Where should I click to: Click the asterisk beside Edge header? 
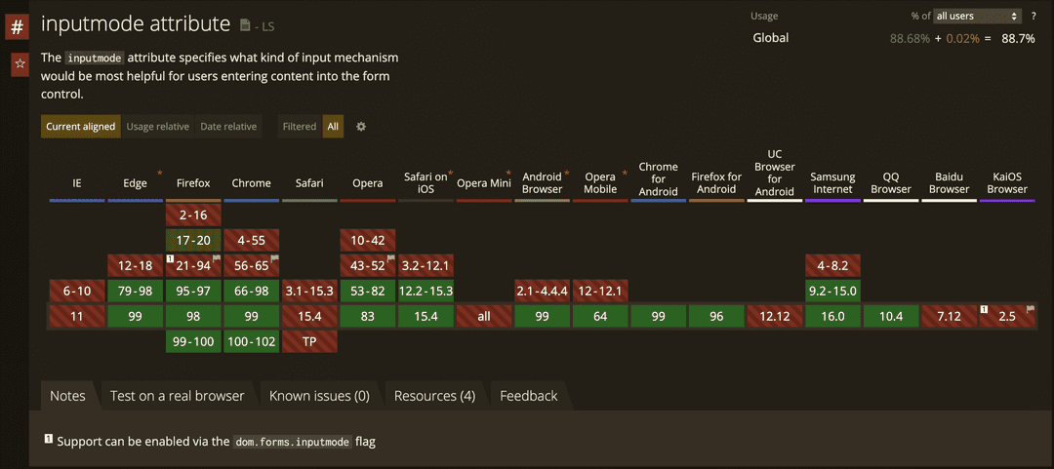[159, 174]
